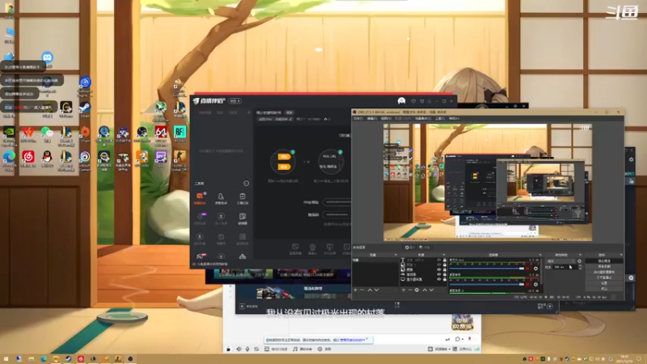Toggle visibility eye of fourth OBS source
The width and height of the screenshot is (647, 364).
tap(439, 274)
